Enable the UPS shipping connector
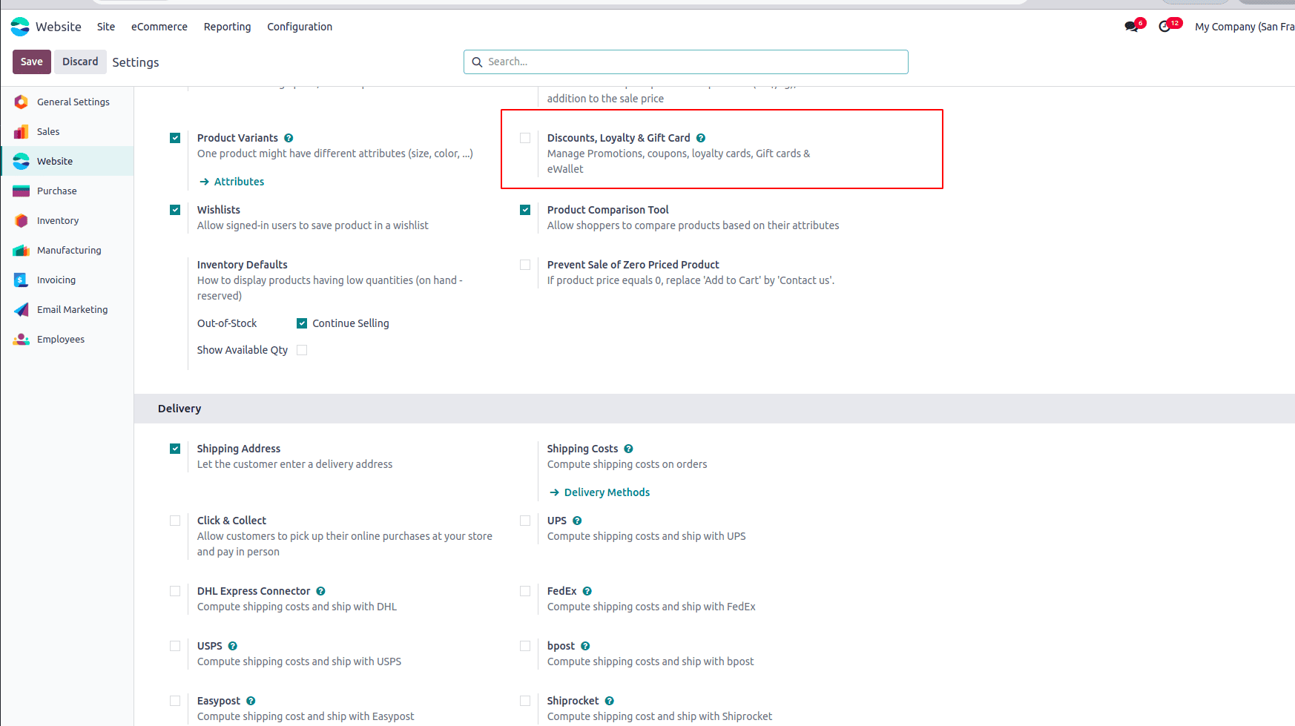This screenshot has height=726, width=1295. click(525, 521)
